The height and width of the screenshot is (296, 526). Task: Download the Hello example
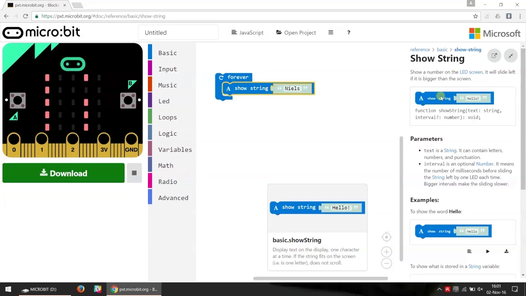point(506,251)
